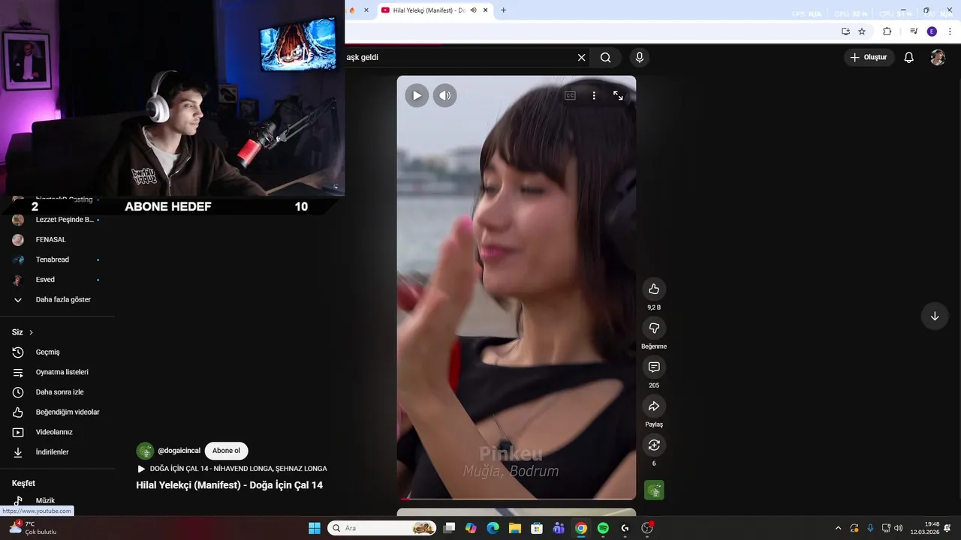Start voice search with microphone
961x540 pixels.
[640, 58]
